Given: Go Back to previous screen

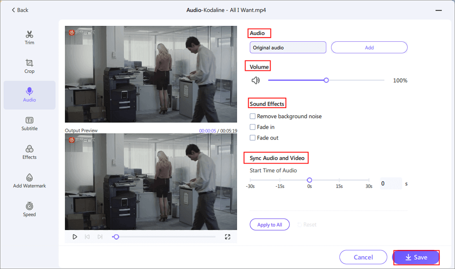Looking at the screenshot, I should point(20,10).
